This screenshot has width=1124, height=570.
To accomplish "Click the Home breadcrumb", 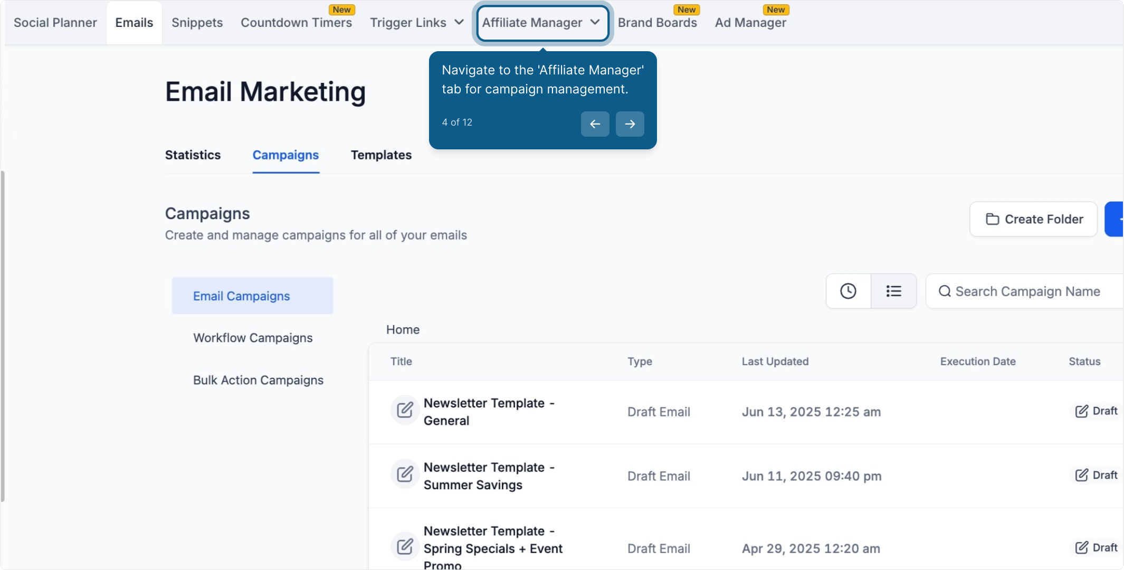I will tap(403, 330).
